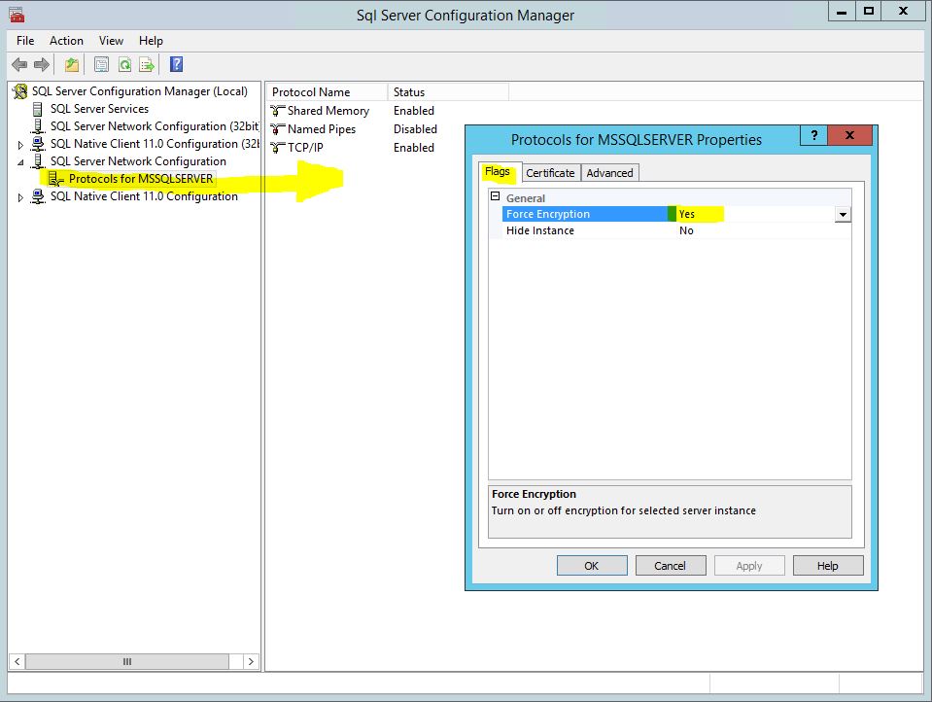Click the Protocols for MSSQLSERVER tree icon
The width and height of the screenshot is (932, 702).
point(55,179)
